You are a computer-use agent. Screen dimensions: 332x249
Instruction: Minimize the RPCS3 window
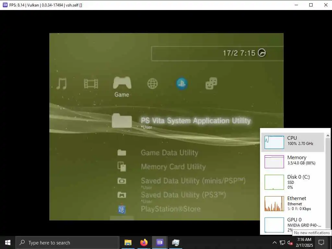pyautogui.click(x=296, y=5)
